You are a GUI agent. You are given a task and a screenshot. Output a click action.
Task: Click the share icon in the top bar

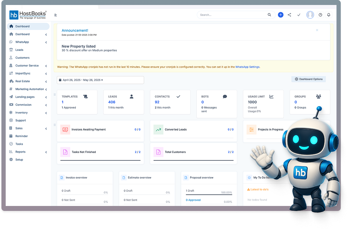[289, 15]
